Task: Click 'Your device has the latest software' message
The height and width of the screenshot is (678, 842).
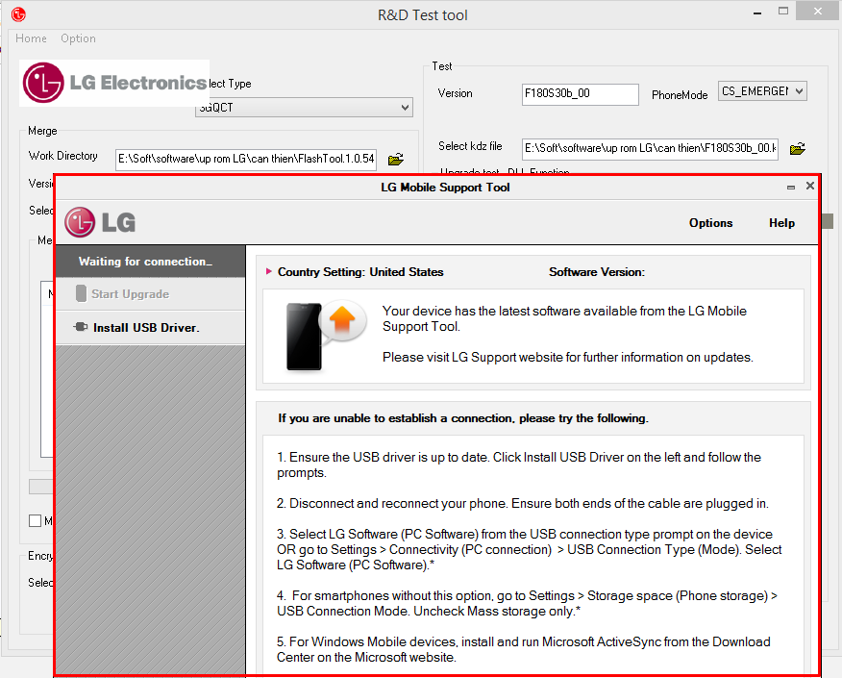Action: [564, 318]
